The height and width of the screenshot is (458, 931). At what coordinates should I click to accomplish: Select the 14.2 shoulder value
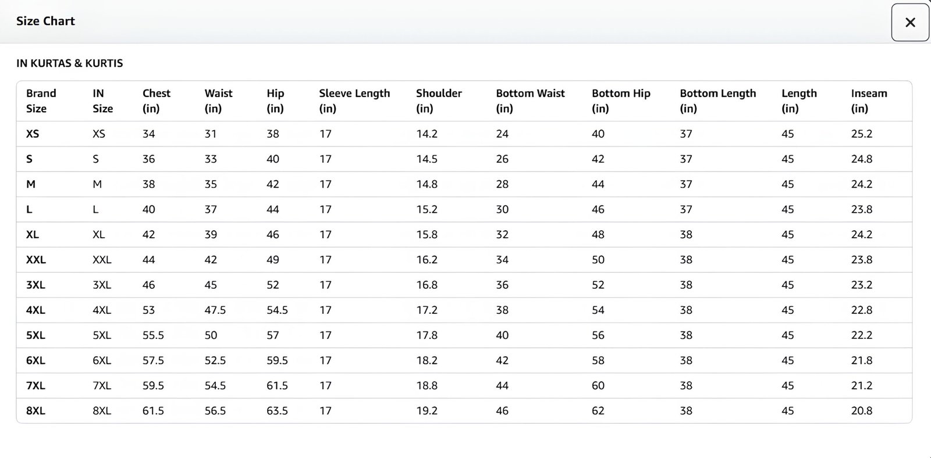tap(427, 134)
